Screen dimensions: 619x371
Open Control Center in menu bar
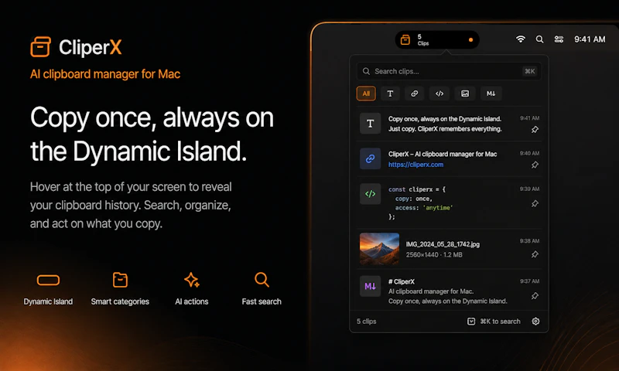[x=559, y=39]
